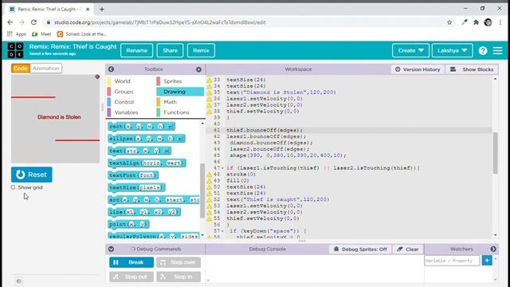Open the new tab plus button

coord(102,9)
